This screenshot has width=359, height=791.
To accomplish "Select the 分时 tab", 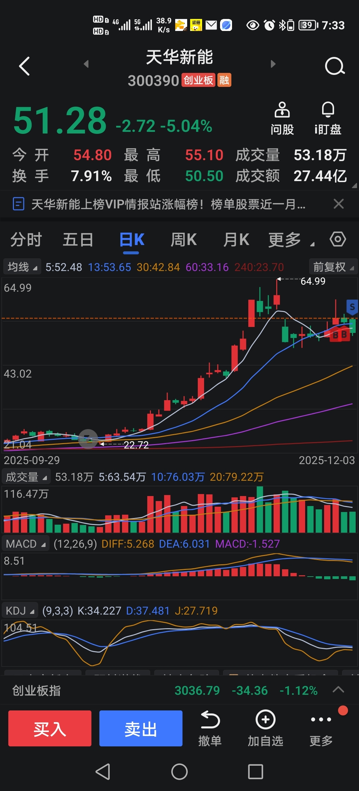I will pyautogui.click(x=26, y=240).
